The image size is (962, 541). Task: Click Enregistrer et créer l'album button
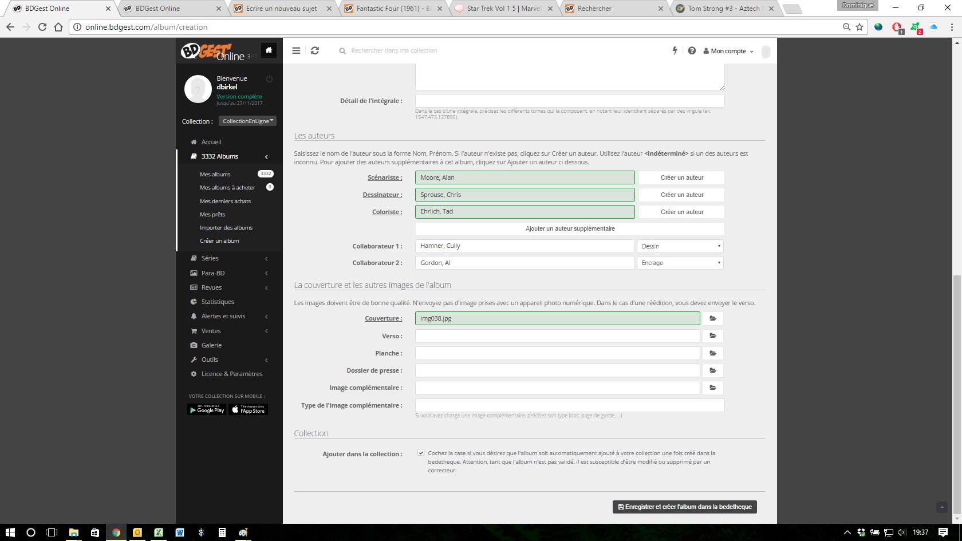point(684,507)
